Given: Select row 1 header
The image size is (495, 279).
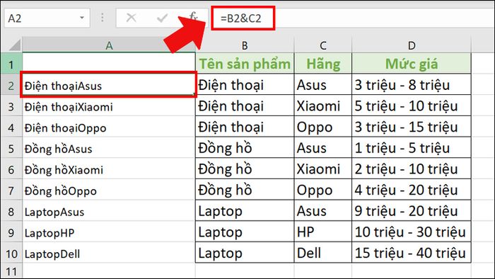Looking at the screenshot, I should click(x=11, y=64).
